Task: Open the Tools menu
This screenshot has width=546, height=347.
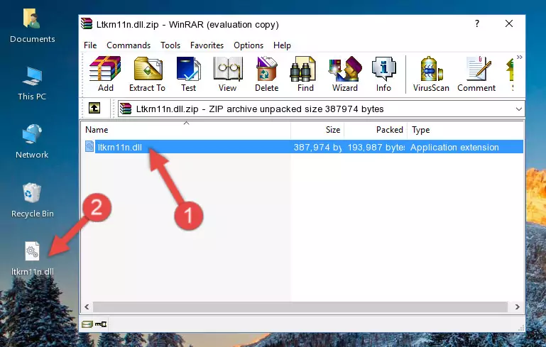Action: pyautogui.click(x=170, y=45)
